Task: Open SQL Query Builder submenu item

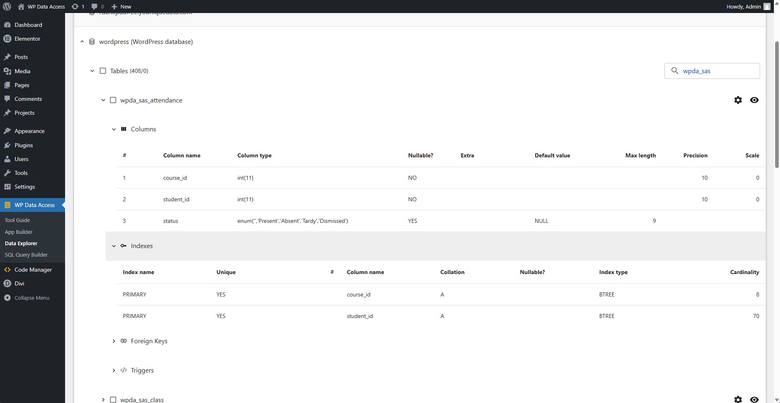Action: (x=26, y=255)
